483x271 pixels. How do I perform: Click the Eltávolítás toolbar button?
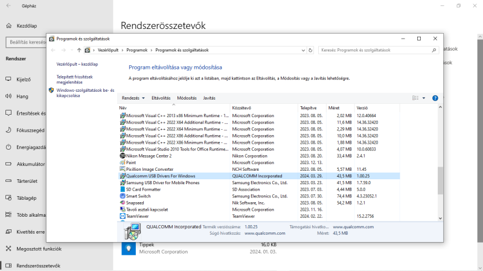pos(161,98)
